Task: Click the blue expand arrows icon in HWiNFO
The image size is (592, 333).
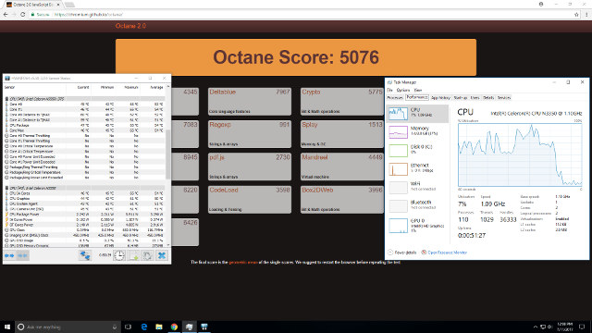Action: (9, 255)
